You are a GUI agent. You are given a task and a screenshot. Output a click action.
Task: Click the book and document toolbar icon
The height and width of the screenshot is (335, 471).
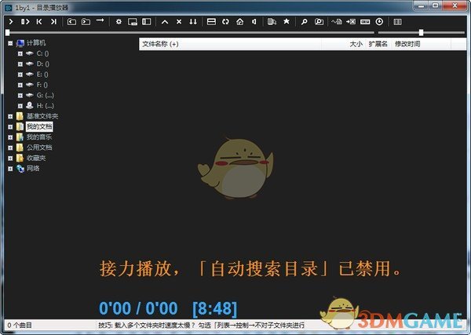pyautogui.click(x=272, y=22)
